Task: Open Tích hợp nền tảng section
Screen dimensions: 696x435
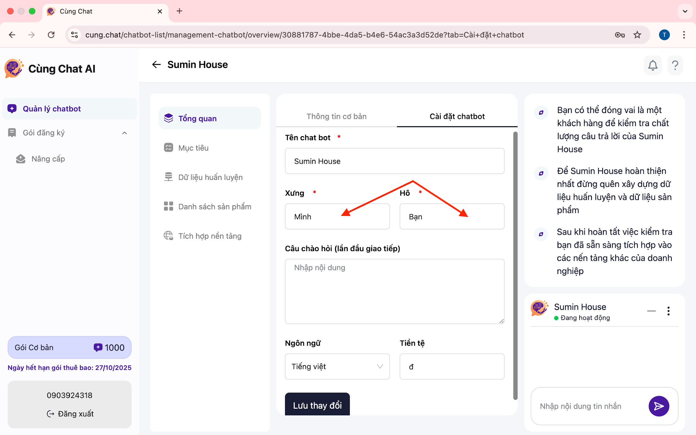Action: pyautogui.click(x=209, y=236)
